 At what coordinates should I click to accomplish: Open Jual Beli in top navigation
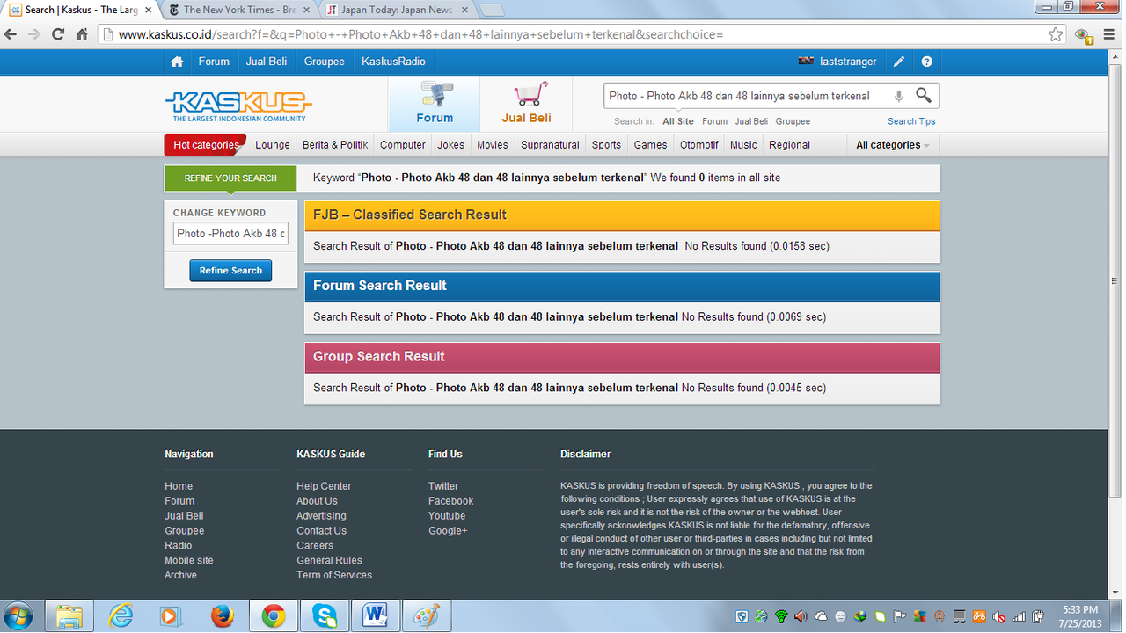pyautogui.click(x=267, y=62)
